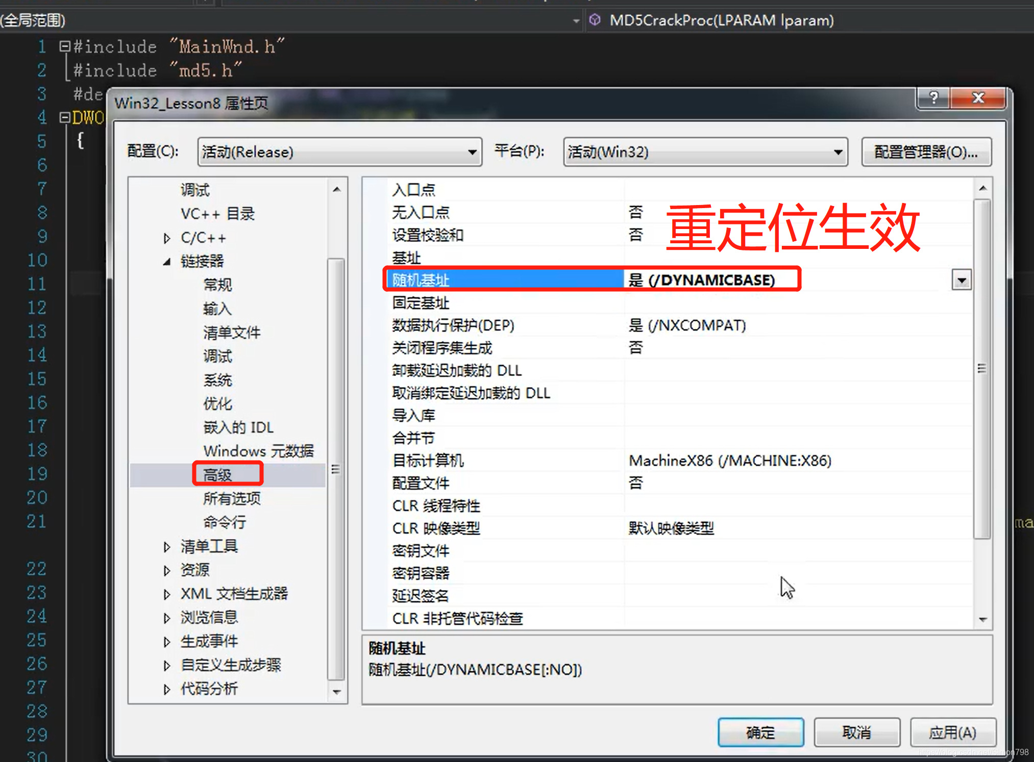Select the 设置校验和 property row
The image size is (1034, 762).
[x=679, y=235]
